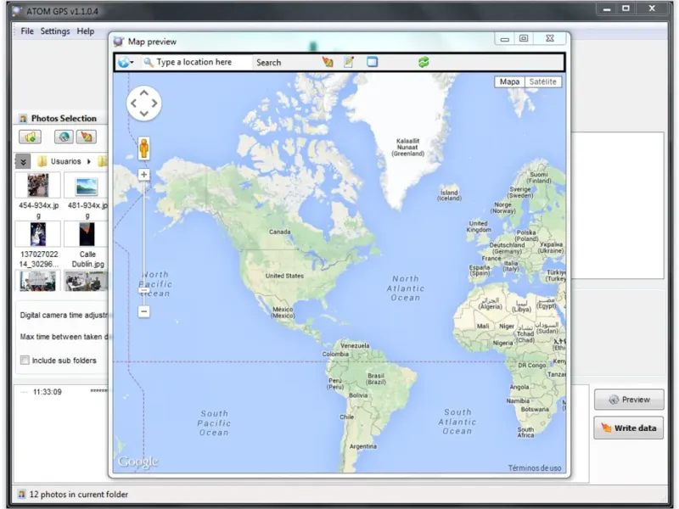The height and width of the screenshot is (509, 679).
Task: Click the Argentina label on map
Action: coord(363,446)
